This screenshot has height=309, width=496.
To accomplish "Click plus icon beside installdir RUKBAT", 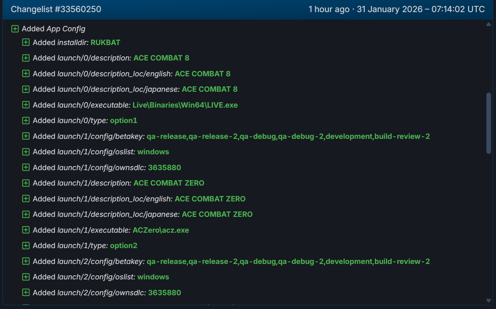I will [x=26, y=43].
